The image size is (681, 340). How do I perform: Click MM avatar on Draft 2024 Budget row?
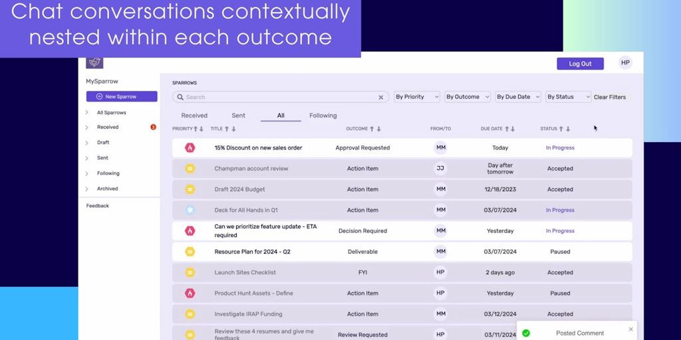click(440, 189)
